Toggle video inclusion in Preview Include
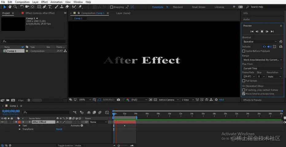 [x=264, y=47]
